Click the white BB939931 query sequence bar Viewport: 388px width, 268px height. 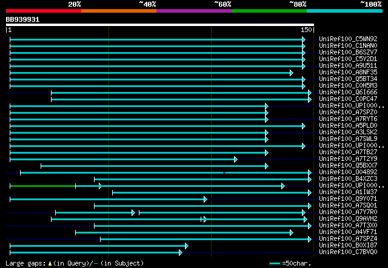[160, 25]
